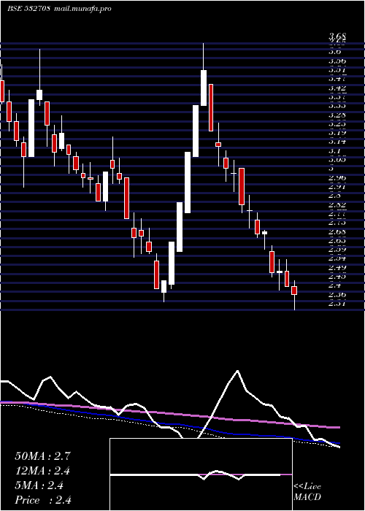Click the 3.51 price axis label
This screenshot has width=365, height=511.
click(337, 70)
